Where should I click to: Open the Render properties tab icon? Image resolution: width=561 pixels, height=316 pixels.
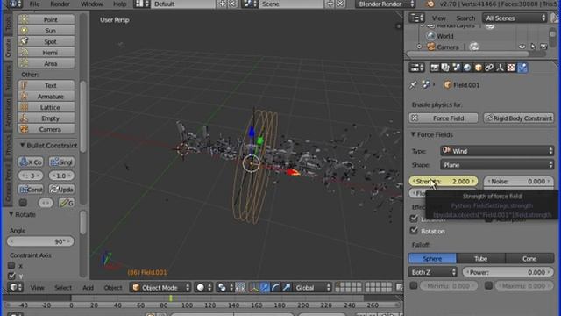(x=435, y=68)
